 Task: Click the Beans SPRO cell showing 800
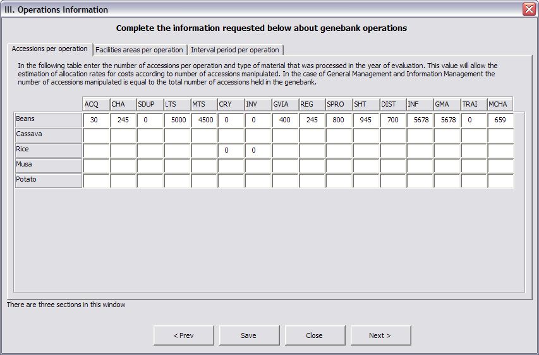(x=339, y=120)
